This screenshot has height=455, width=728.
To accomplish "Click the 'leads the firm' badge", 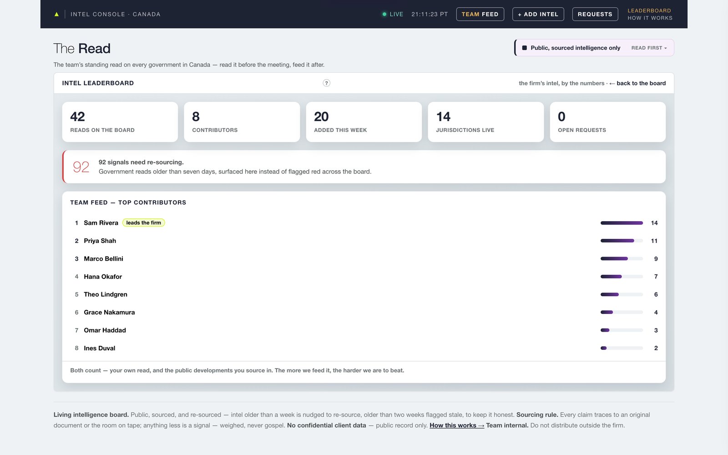I will 144,223.
